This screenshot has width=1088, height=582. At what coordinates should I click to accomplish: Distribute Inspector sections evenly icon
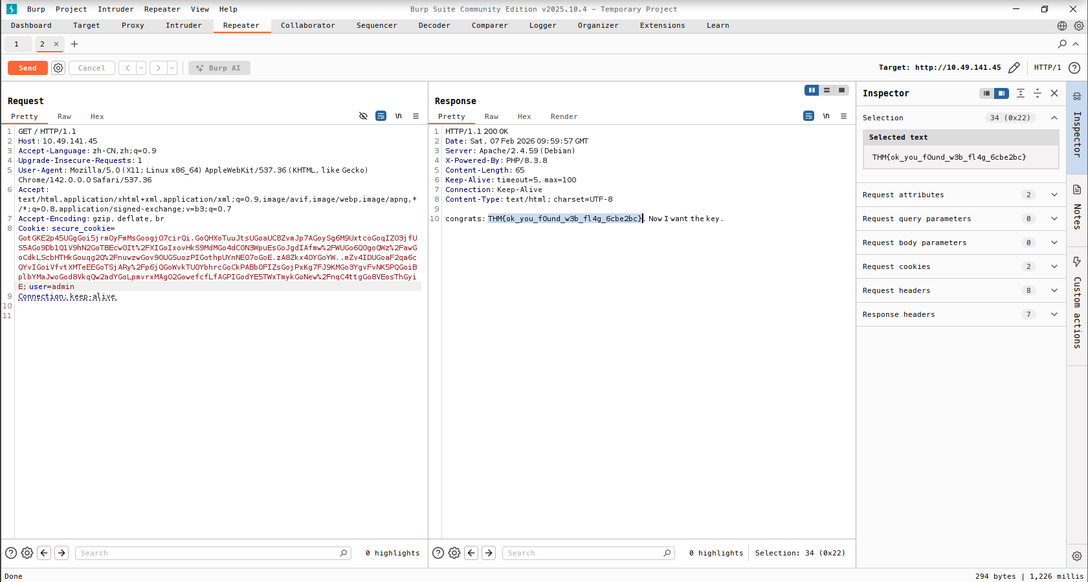[x=1021, y=93]
